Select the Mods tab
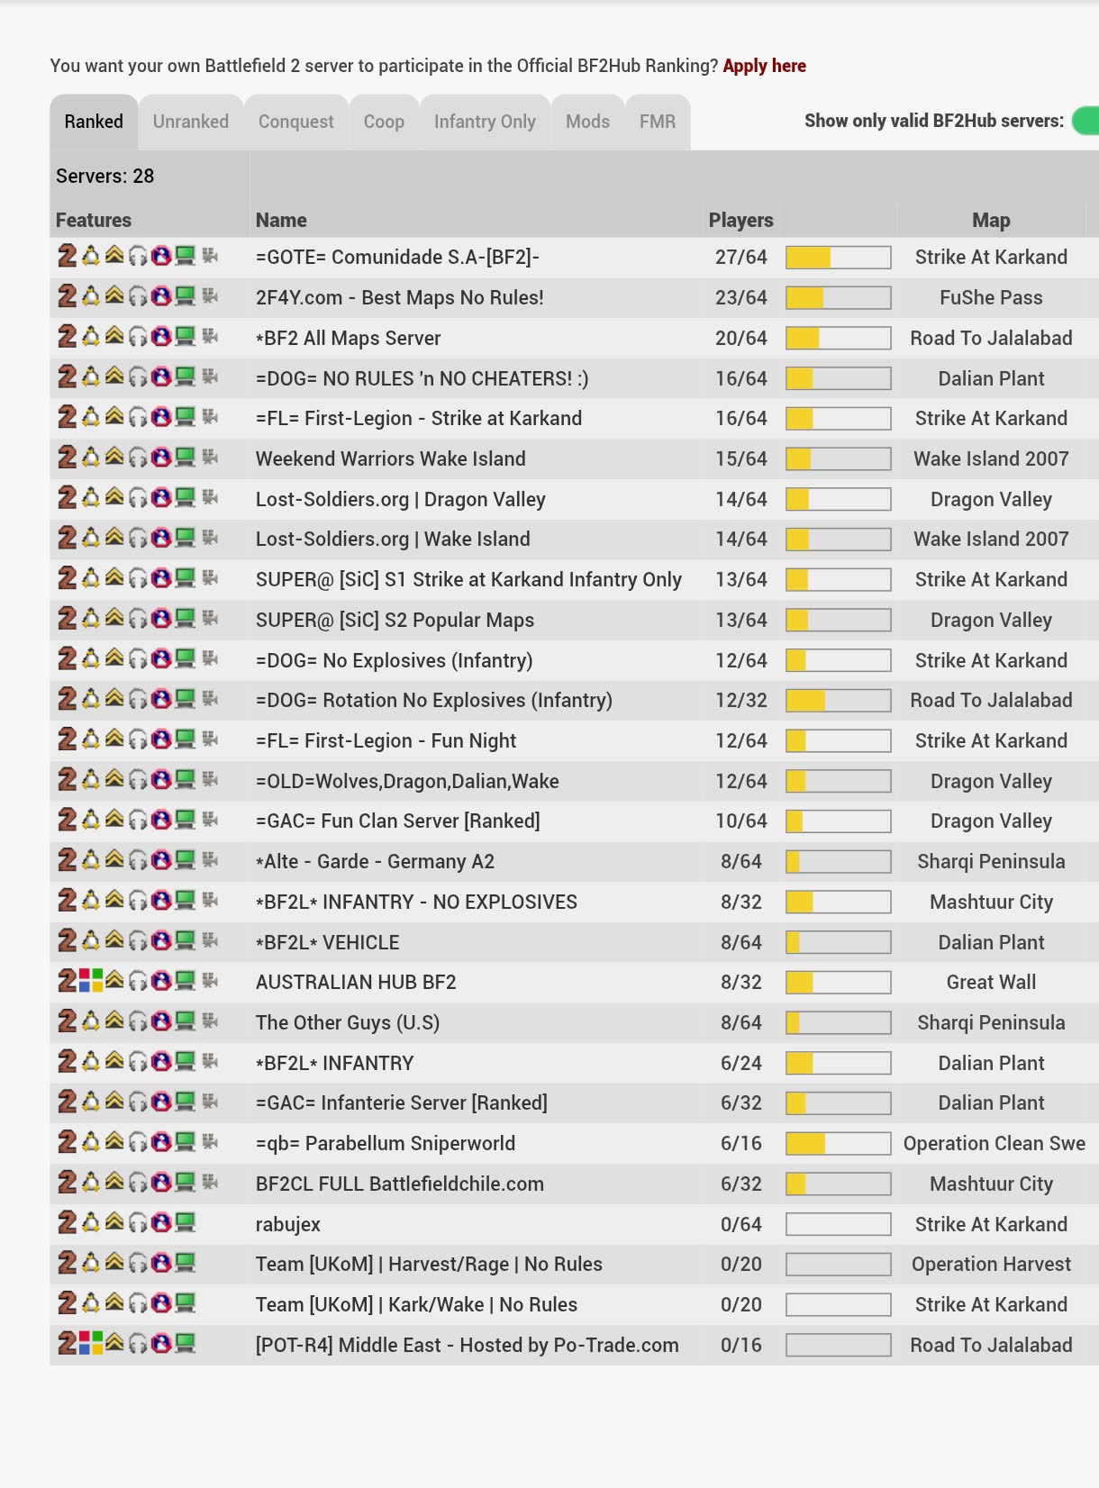This screenshot has width=1099, height=1488. point(587,122)
